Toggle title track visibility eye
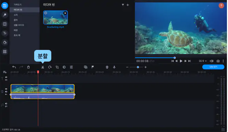The width and height of the screenshot is (228, 132). tap(6, 77)
